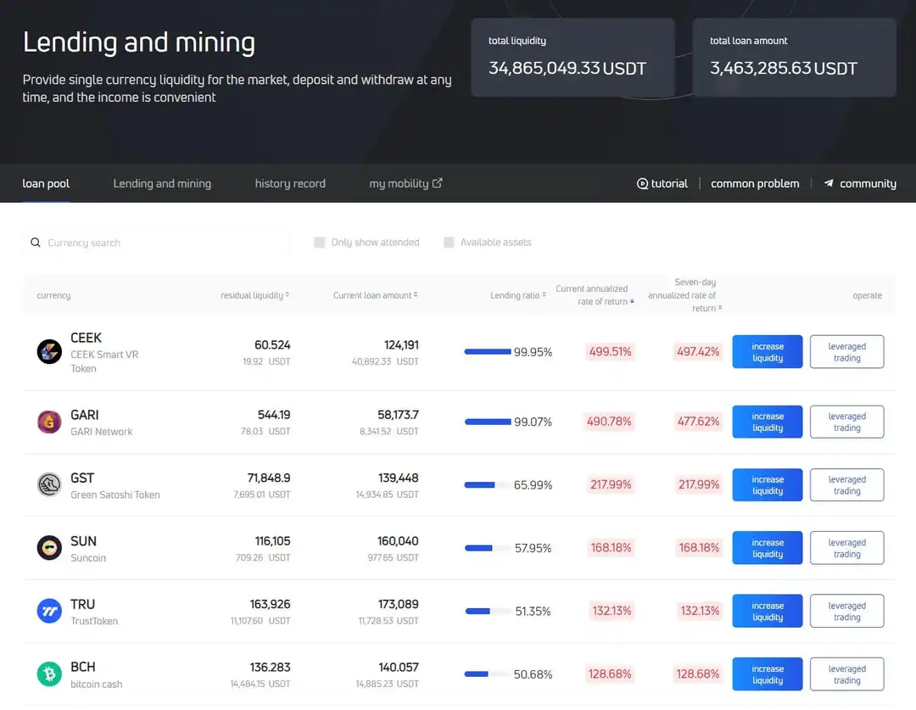Viewport: 916px width, 710px height.
Task: Open the history record tab
Action: (290, 183)
